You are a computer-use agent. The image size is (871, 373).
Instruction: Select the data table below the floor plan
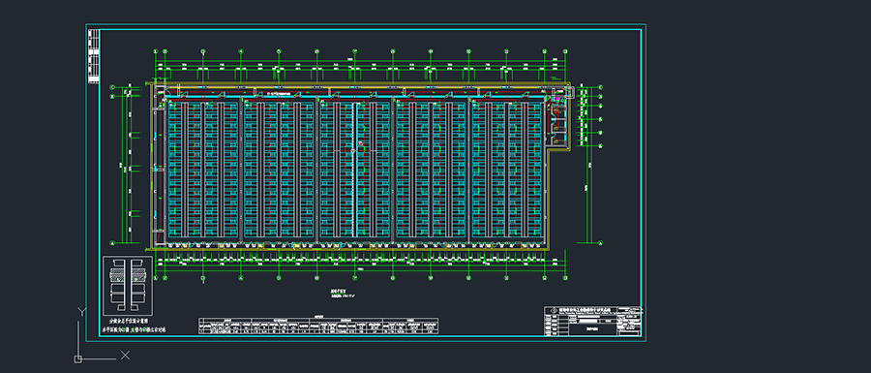318,326
